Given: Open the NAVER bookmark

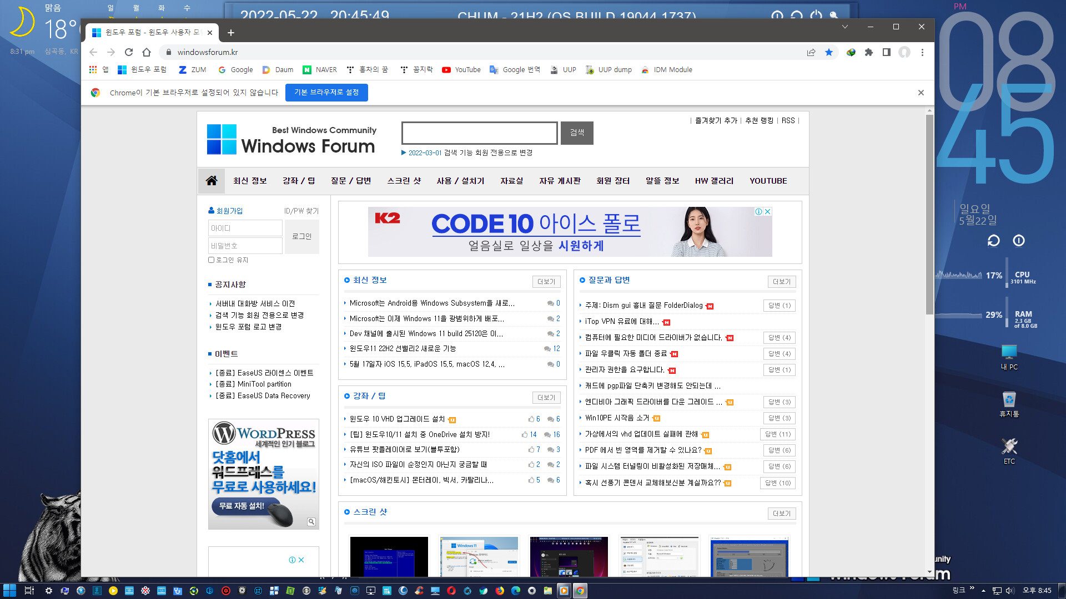Looking at the screenshot, I should point(320,70).
